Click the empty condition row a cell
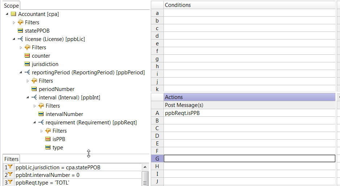 coord(249,13)
